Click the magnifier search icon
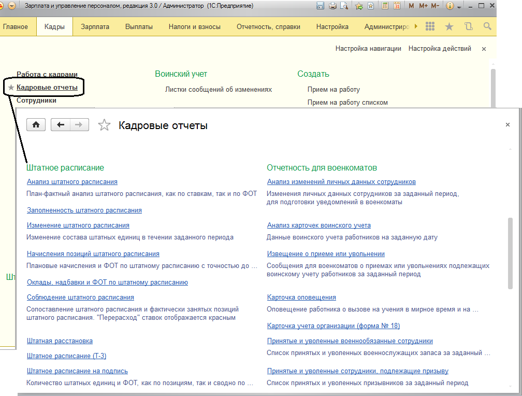 click(487, 26)
